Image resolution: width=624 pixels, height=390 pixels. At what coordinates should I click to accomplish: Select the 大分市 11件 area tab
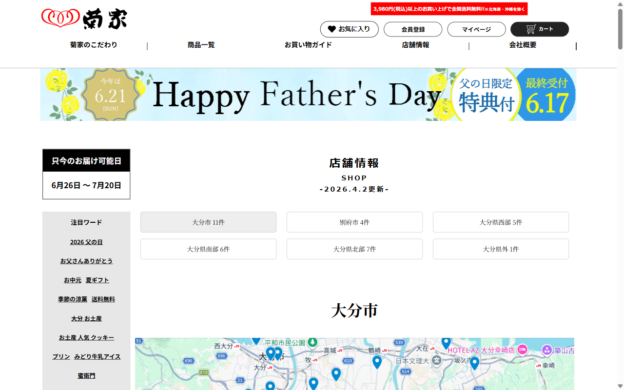pyautogui.click(x=208, y=222)
